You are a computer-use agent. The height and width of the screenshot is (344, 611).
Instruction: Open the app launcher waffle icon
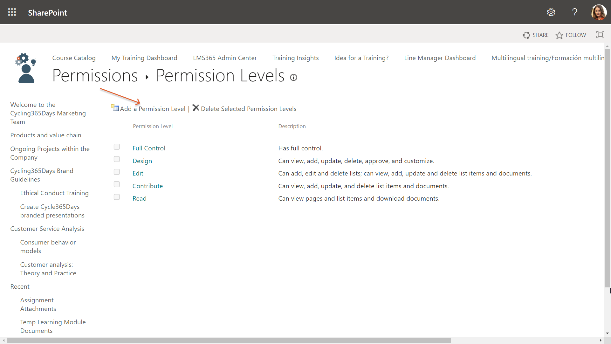point(12,12)
